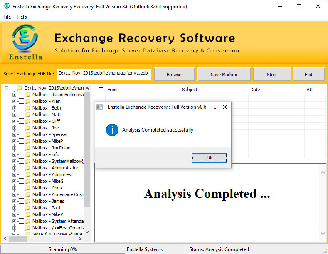Check the root EDB file checkbox
This screenshot has height=254, width=328.
(13, 88)
